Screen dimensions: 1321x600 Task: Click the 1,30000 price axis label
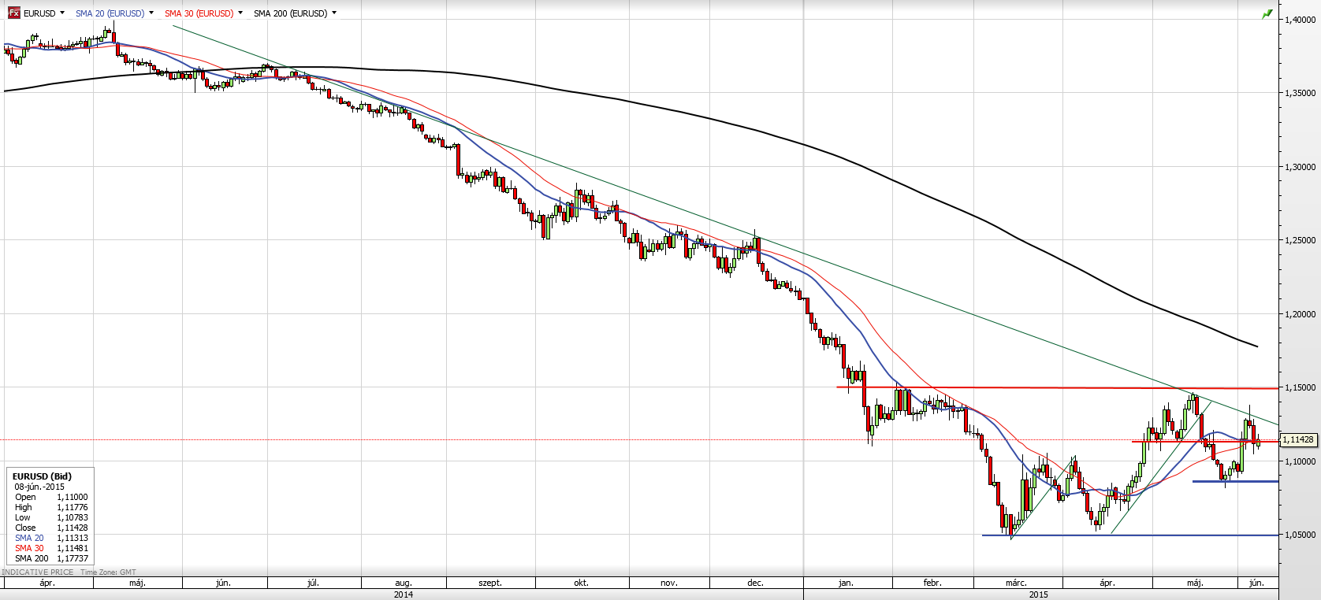pyautogui.click(x=1301, y=167)
